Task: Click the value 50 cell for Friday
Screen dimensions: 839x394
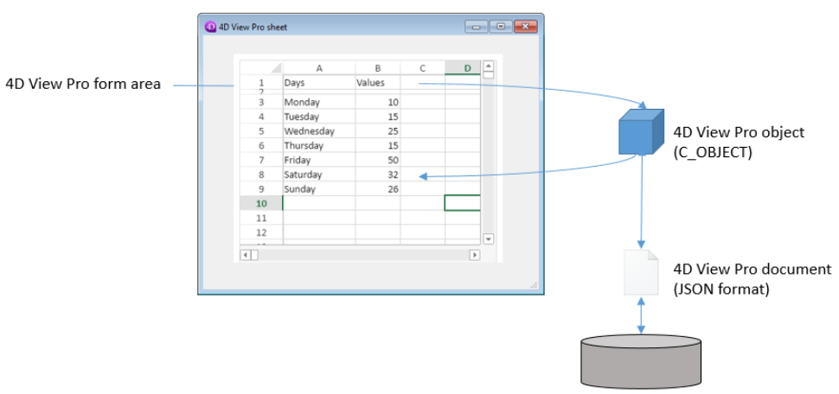Action: pos(378,160)
